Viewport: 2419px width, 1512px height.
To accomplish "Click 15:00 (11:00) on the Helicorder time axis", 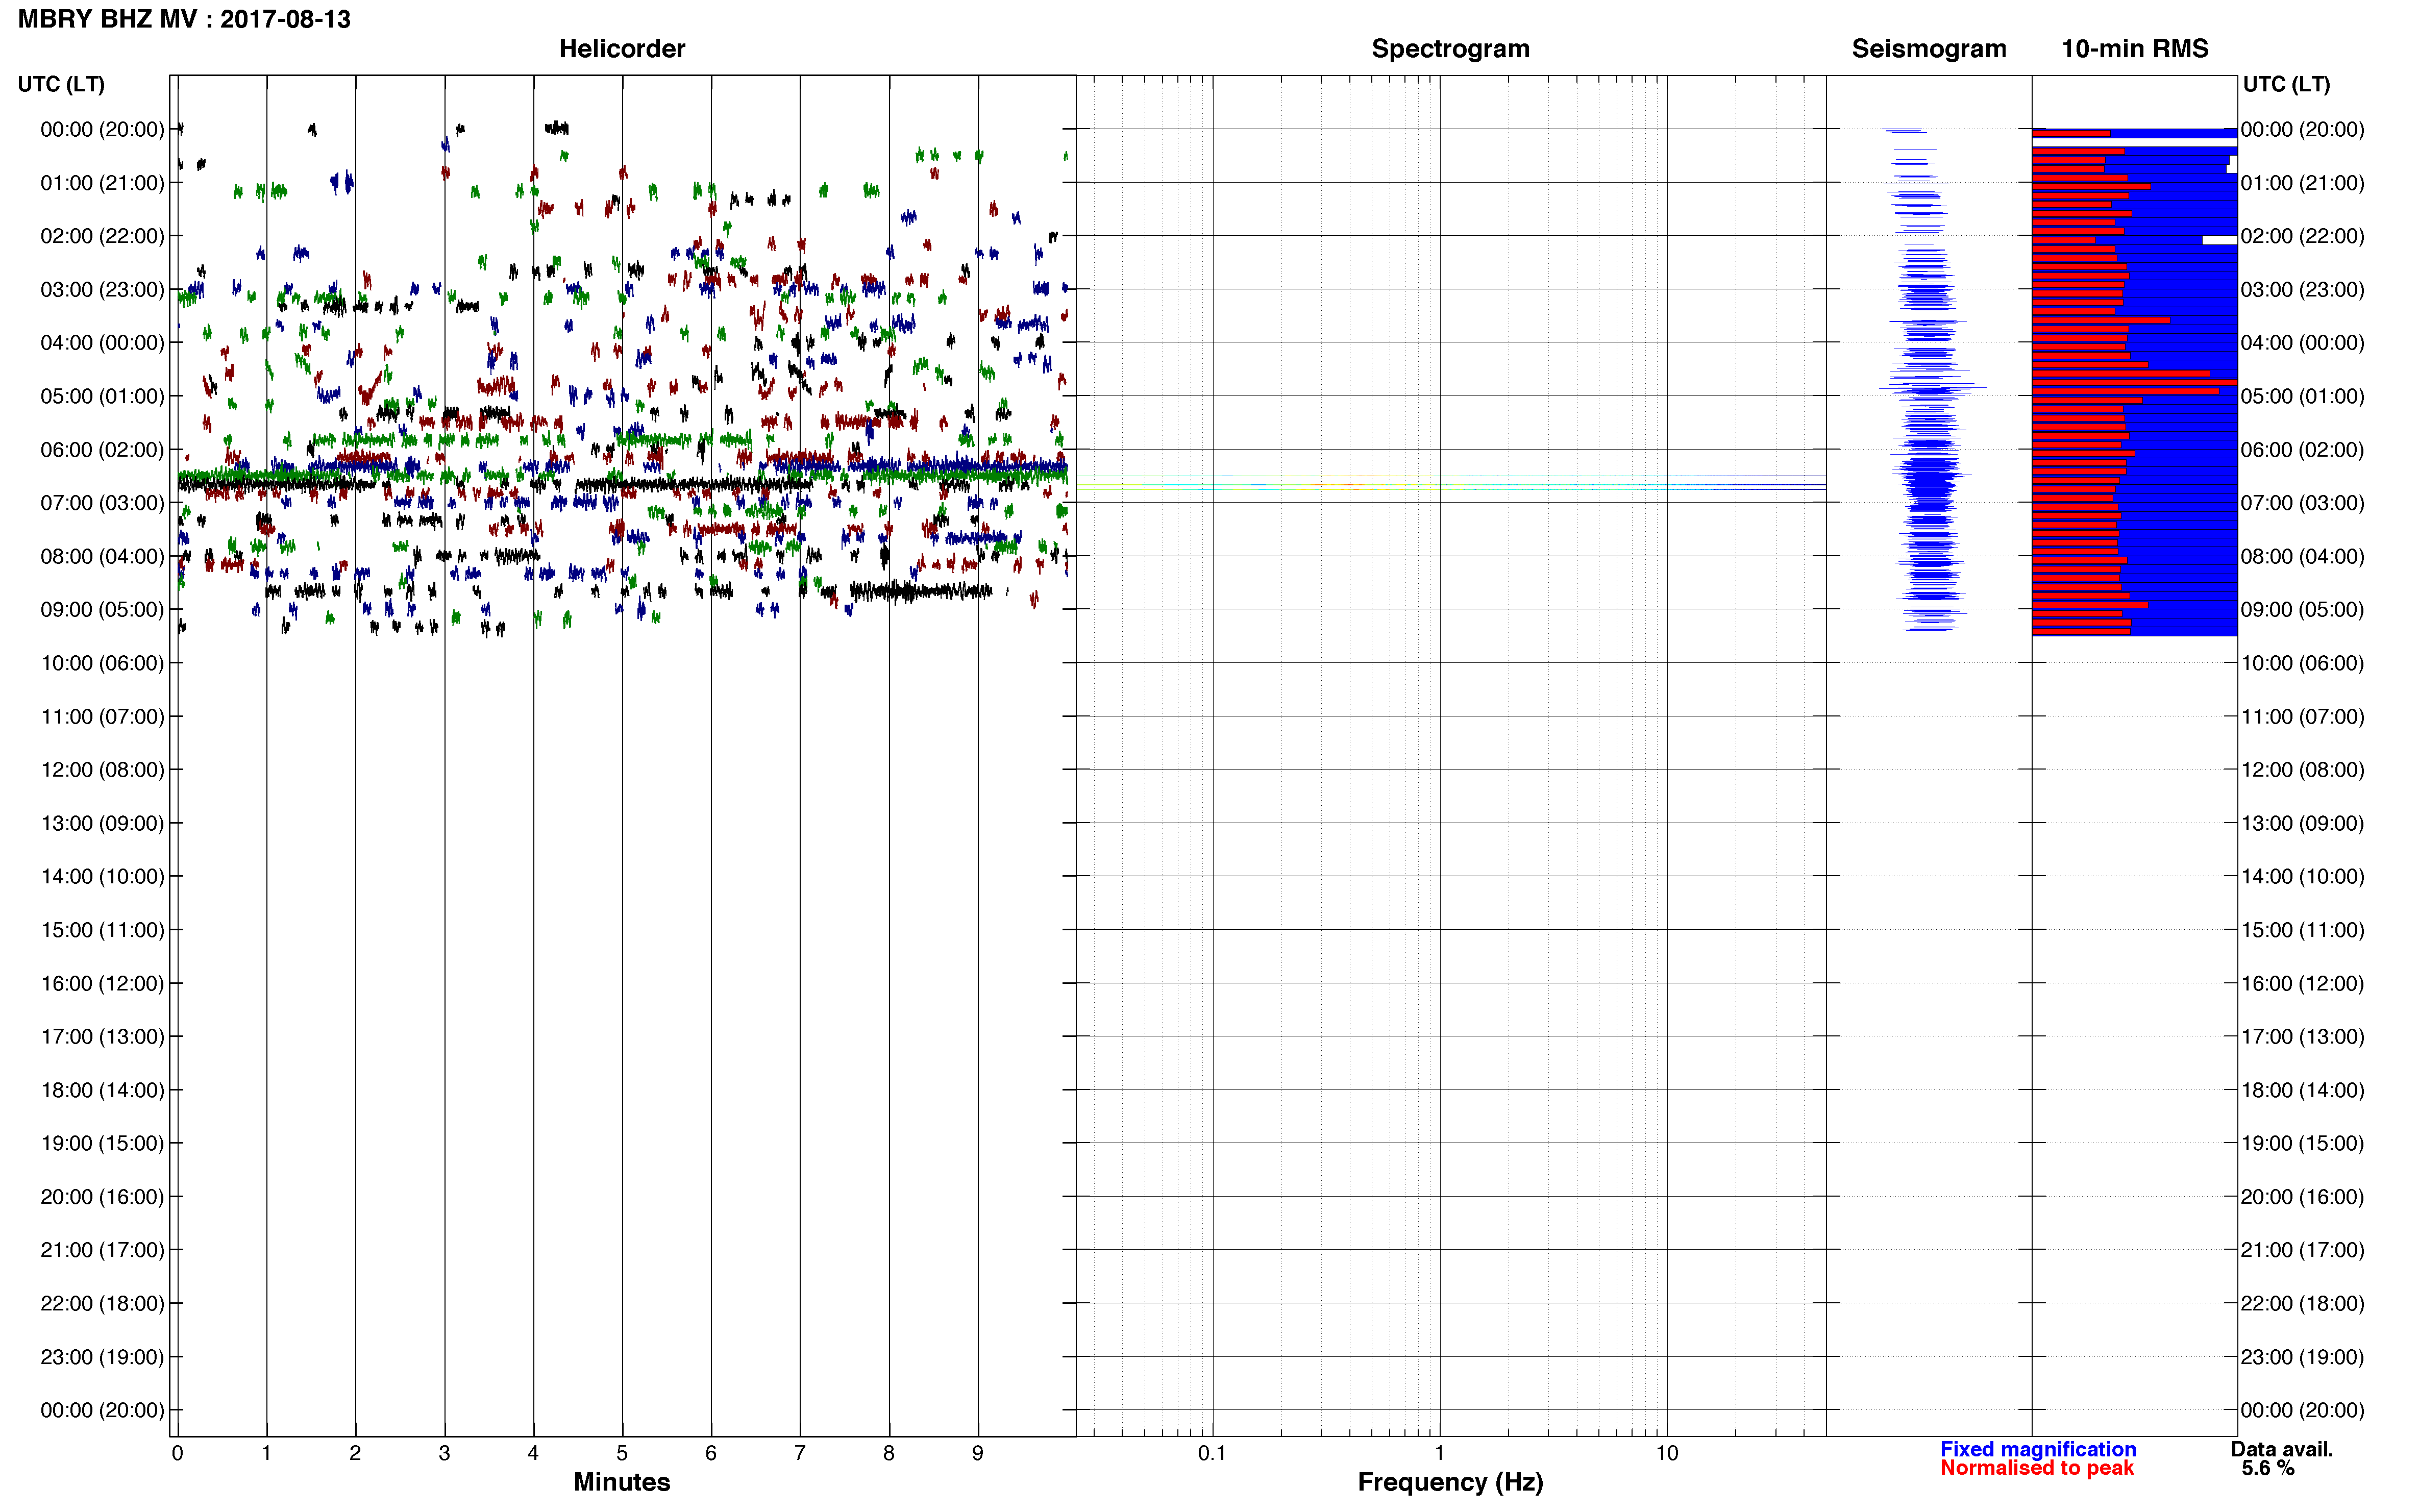I will (x=102, y=929).
